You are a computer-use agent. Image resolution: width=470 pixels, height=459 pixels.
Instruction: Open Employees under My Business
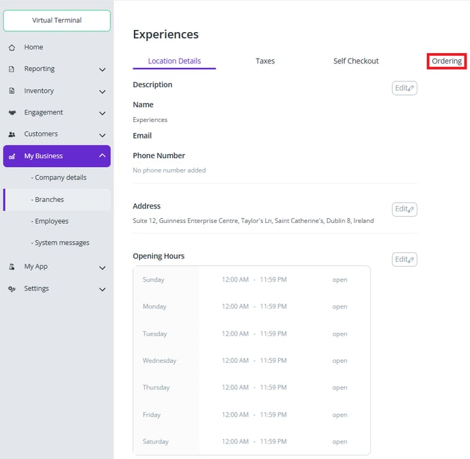pos(51,221)
